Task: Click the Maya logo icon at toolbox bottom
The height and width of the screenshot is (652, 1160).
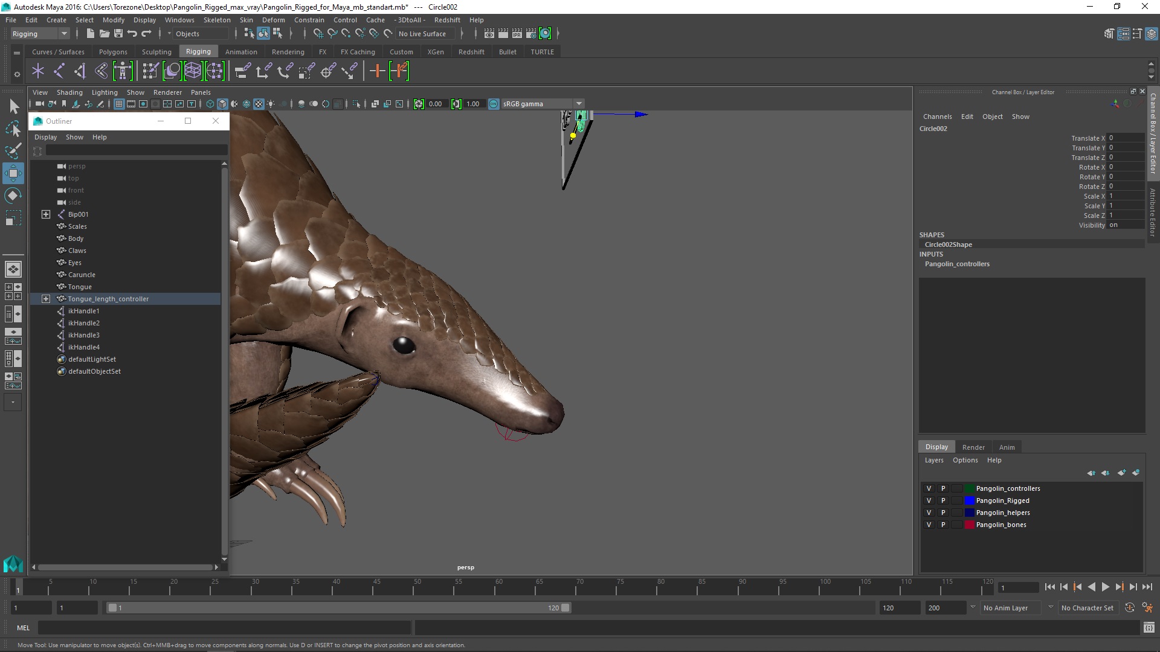Action: click(13, 564)
